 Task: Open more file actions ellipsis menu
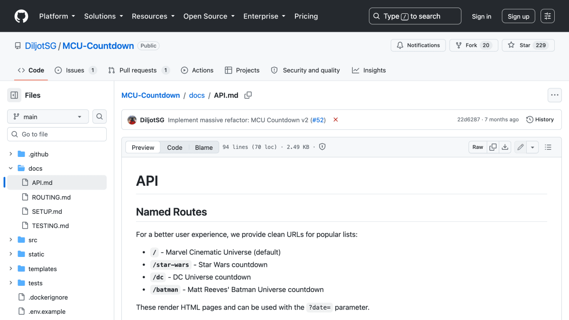tap(555, 95)
